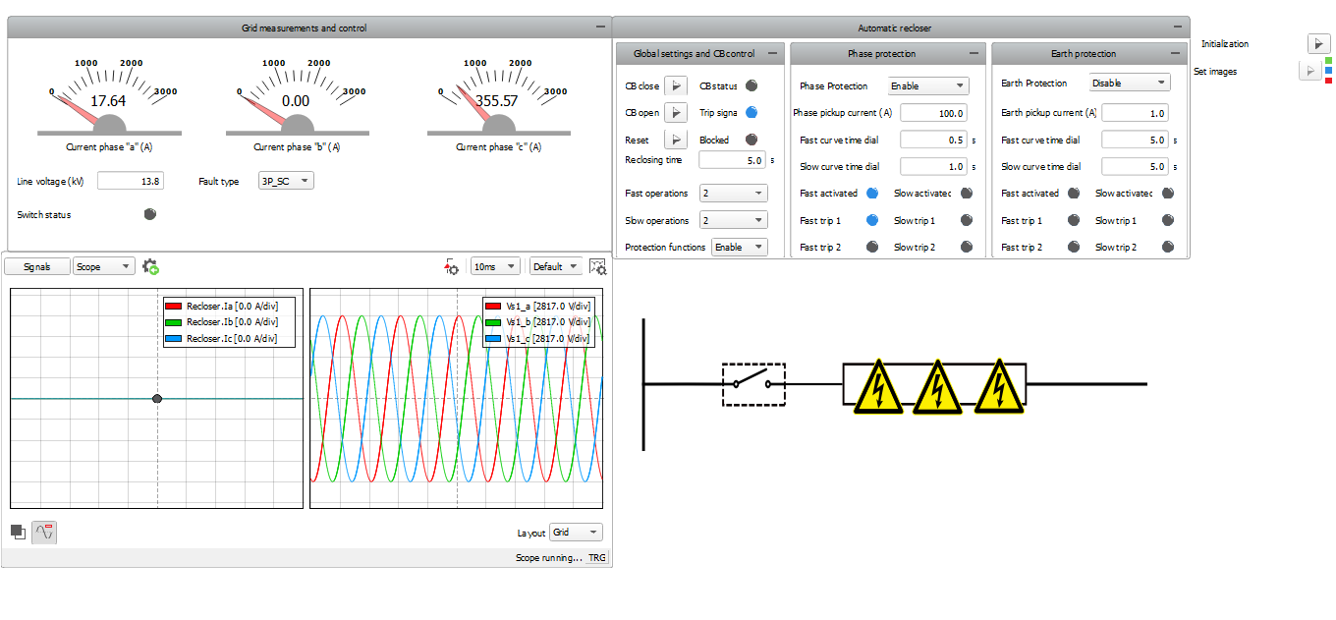Viewport: 1336px width, 620px height.
Task: Click the Line voltage input field
Action: [x=130, y=181]
